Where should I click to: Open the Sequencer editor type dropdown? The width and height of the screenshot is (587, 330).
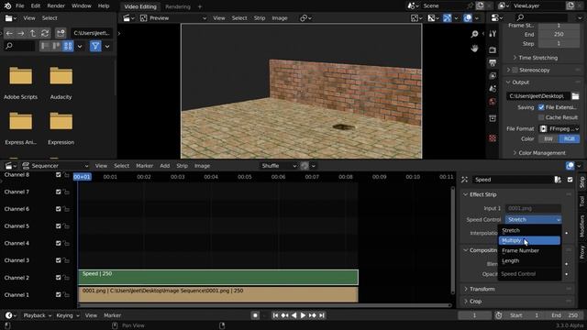click(x=55, y=166)
